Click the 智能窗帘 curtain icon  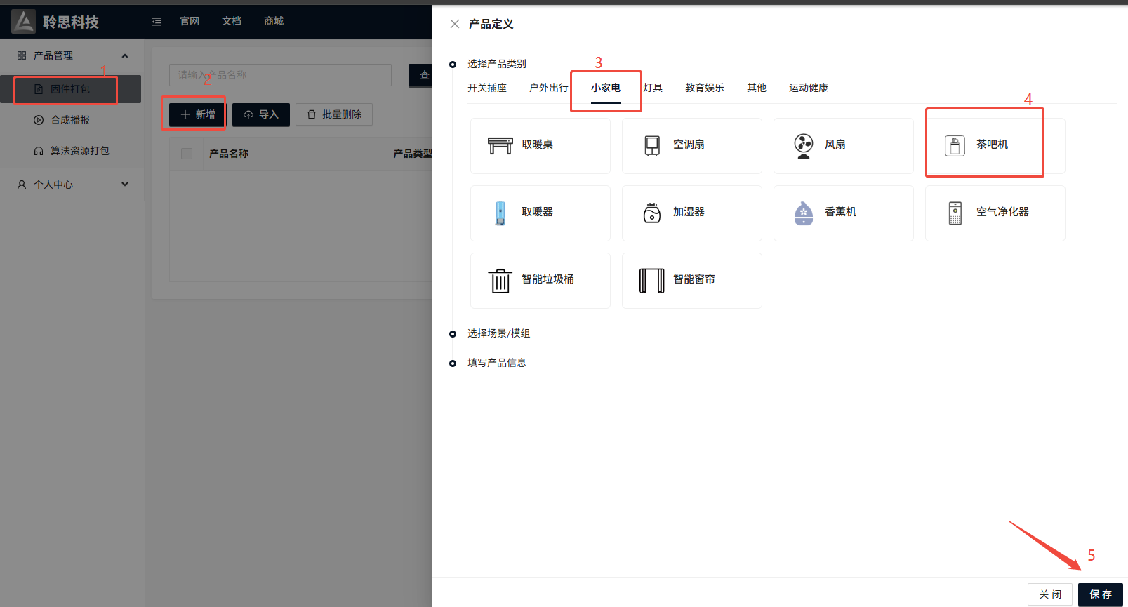652,280
